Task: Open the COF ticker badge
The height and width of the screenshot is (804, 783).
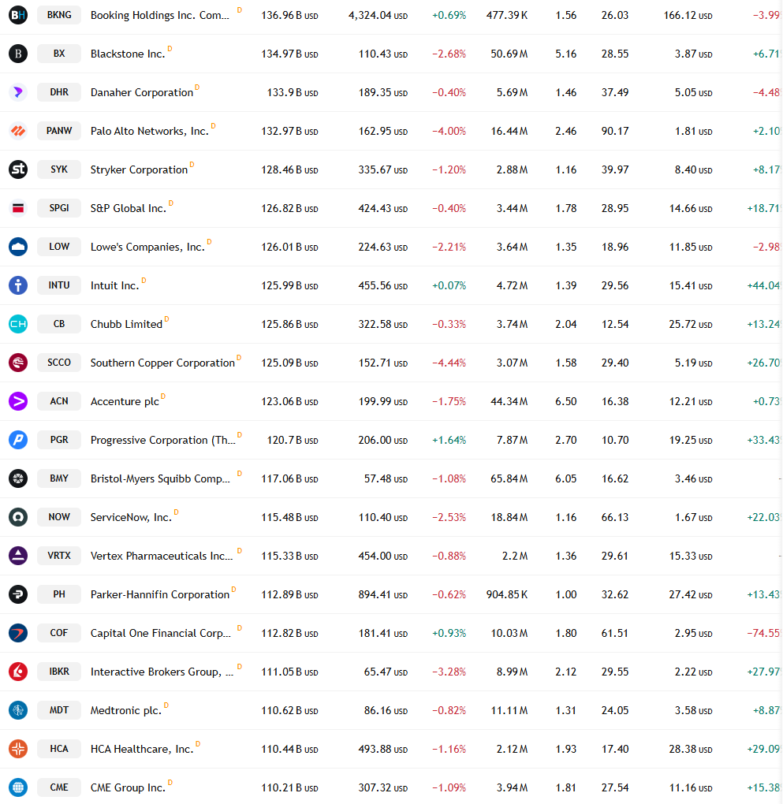Action: tap(59, 633)
